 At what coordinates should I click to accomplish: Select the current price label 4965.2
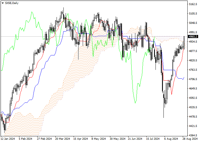pos(193,37)
